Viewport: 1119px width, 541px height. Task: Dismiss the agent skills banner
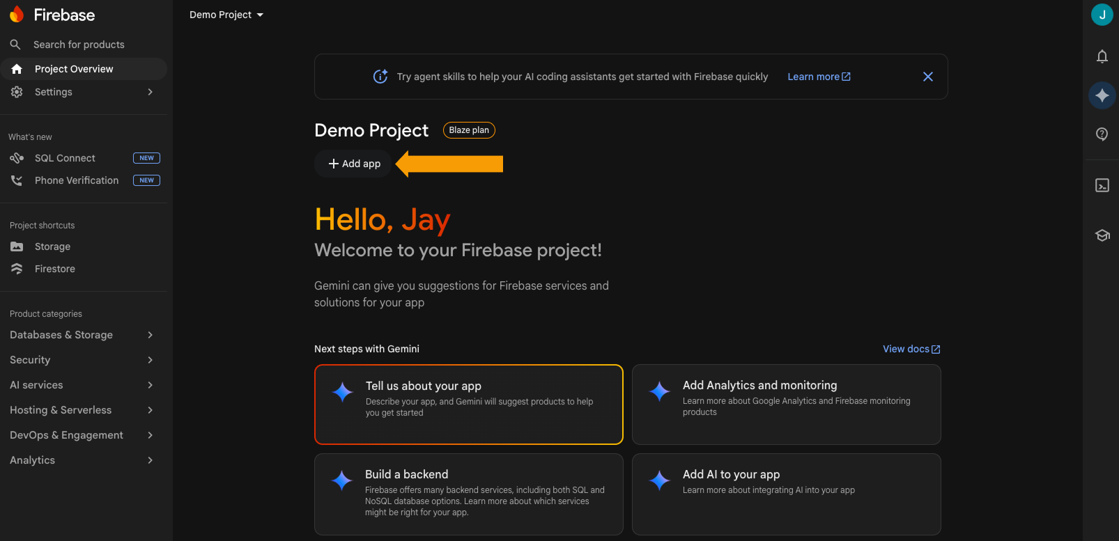coord(928,77)
